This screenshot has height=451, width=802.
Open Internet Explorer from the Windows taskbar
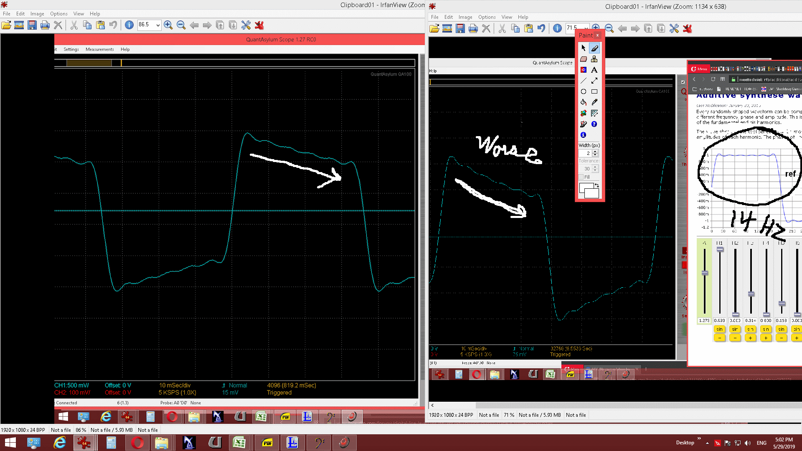(60, 443)
